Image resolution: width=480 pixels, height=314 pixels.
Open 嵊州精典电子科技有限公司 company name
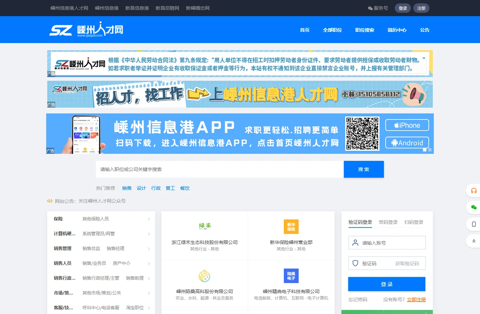(x=291, y=291)
